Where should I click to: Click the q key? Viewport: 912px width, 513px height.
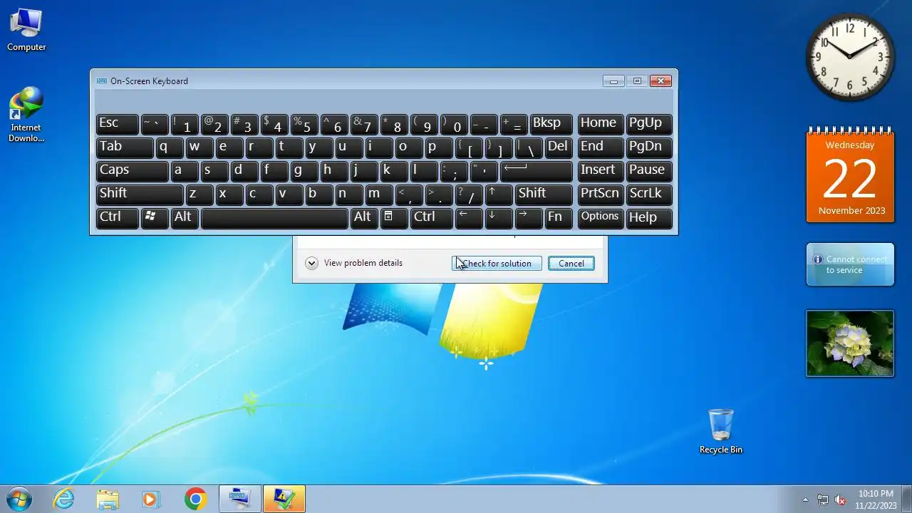pyautogui.click(x=170, y=147)
